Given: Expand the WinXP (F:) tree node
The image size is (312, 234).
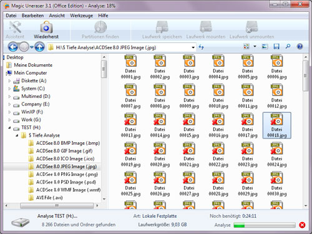Looking at the screenshot, I should pyautogui.click(x=9, y=112).
